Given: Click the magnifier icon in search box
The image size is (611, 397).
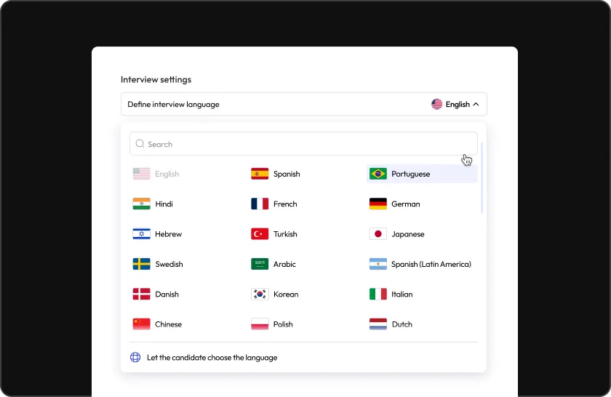Looking at the screenshot, I should tap(140, 144).
